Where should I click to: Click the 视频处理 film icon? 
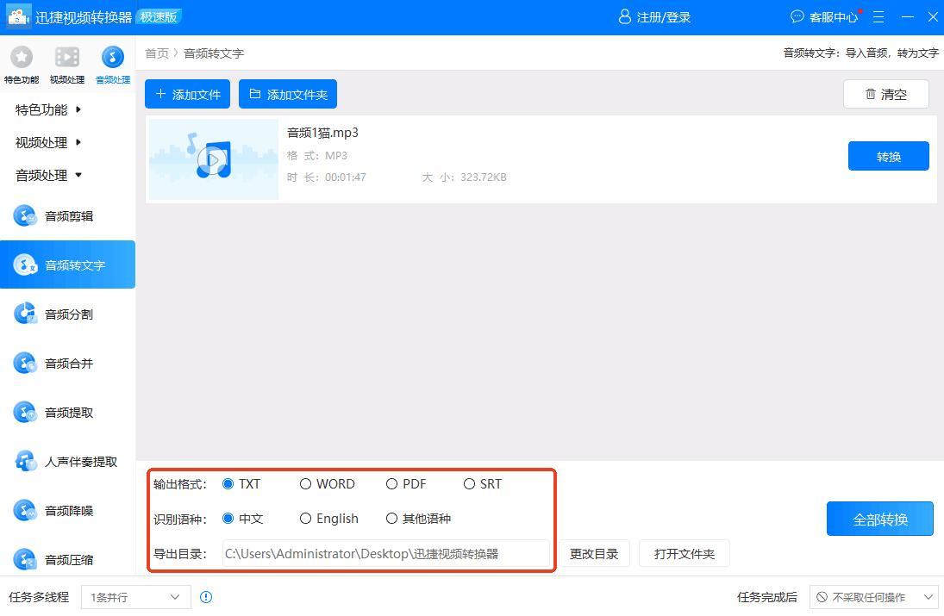67,57
